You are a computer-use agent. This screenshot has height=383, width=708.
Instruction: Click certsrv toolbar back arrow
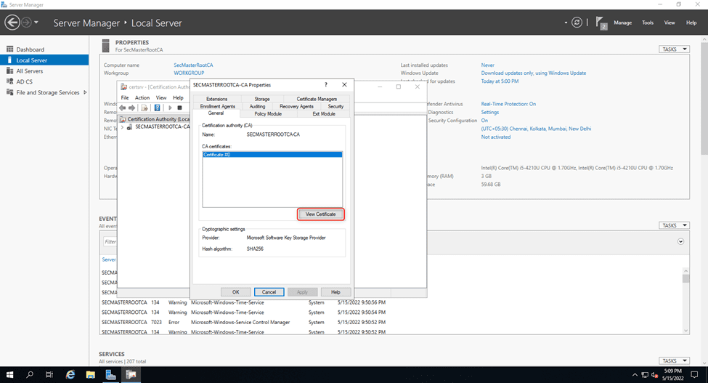coord(123,108)
